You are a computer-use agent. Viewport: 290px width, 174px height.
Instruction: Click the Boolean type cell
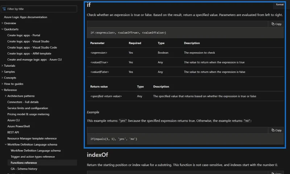pyautogui.click(x=163, y=53)
